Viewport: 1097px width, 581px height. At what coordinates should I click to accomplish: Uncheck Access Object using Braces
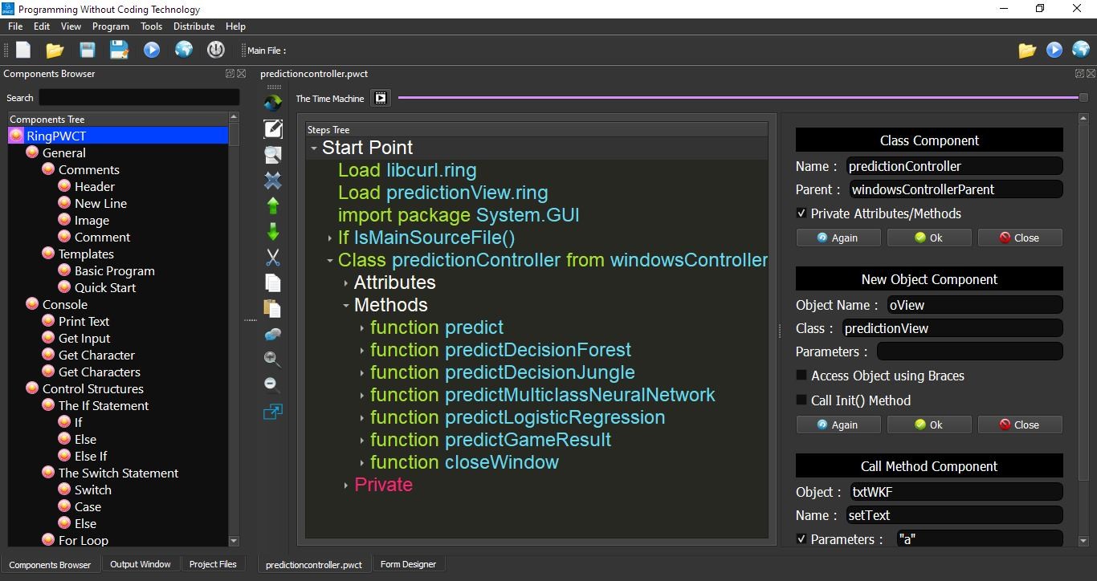pos(801,375)
